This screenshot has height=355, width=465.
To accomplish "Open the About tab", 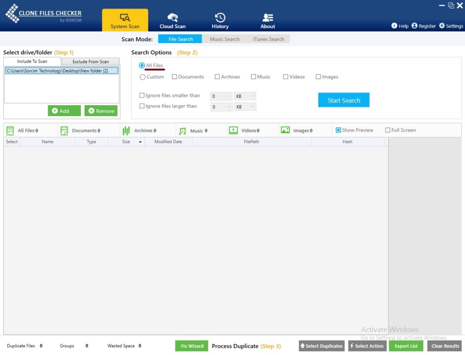I will pyautogui.click(x=267, y=20).
